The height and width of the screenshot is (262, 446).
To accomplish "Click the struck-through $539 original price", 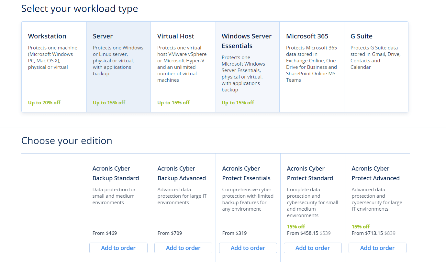I will point(325,233).
